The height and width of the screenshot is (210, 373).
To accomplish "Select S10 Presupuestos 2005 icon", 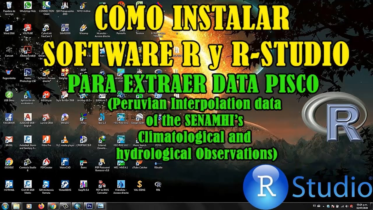I will click(65, 8).
